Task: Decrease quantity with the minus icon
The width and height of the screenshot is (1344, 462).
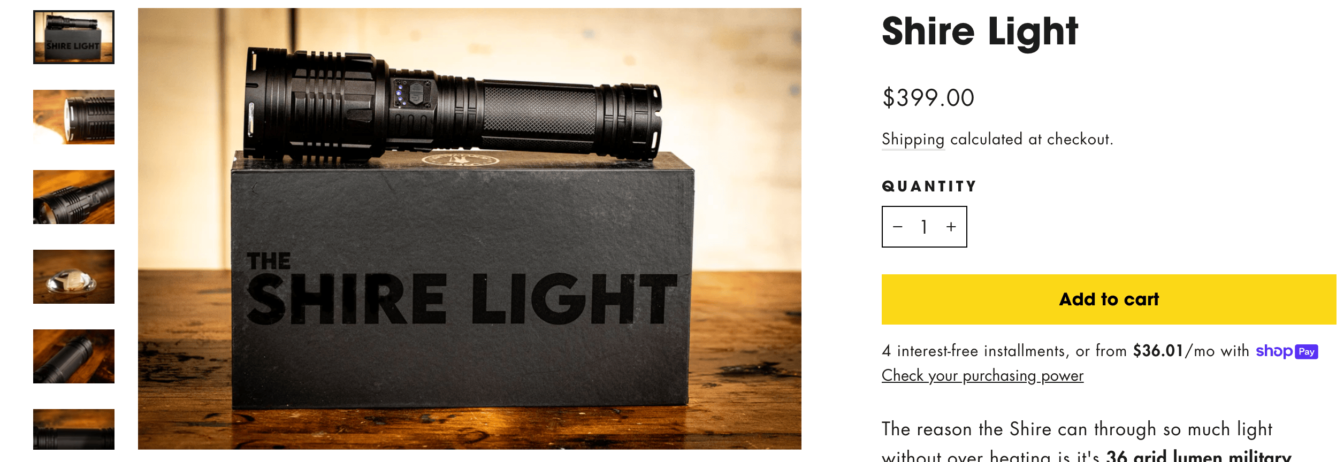Action: pyautogui.click(x=898, y=227)
